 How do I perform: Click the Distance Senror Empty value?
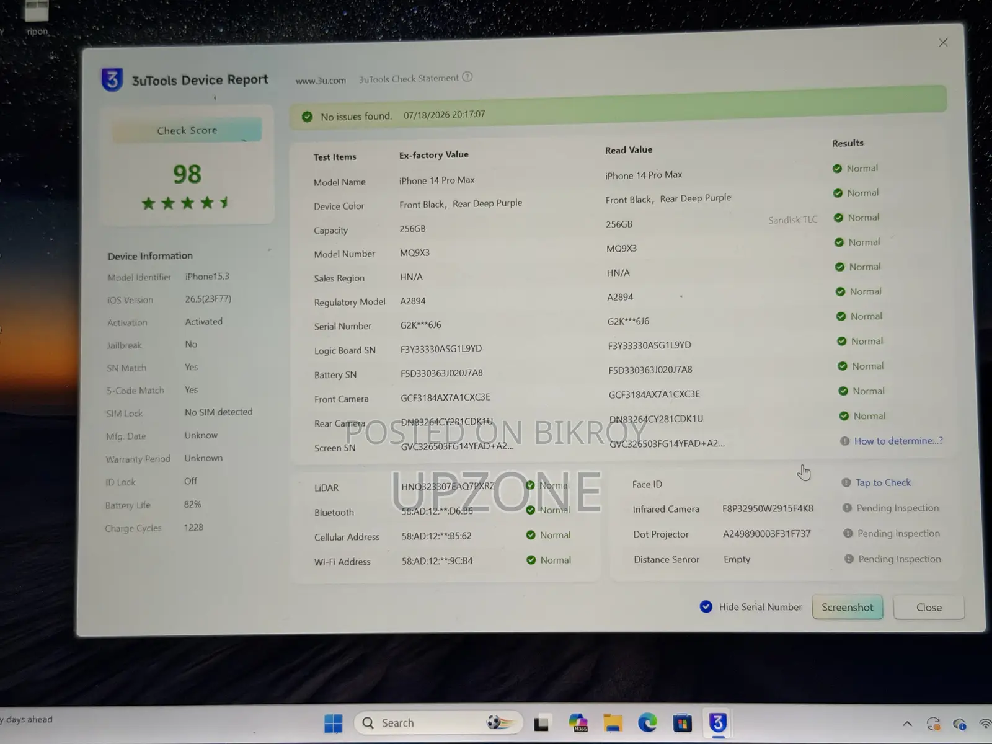pyautogui.click(x=737, y=559)
